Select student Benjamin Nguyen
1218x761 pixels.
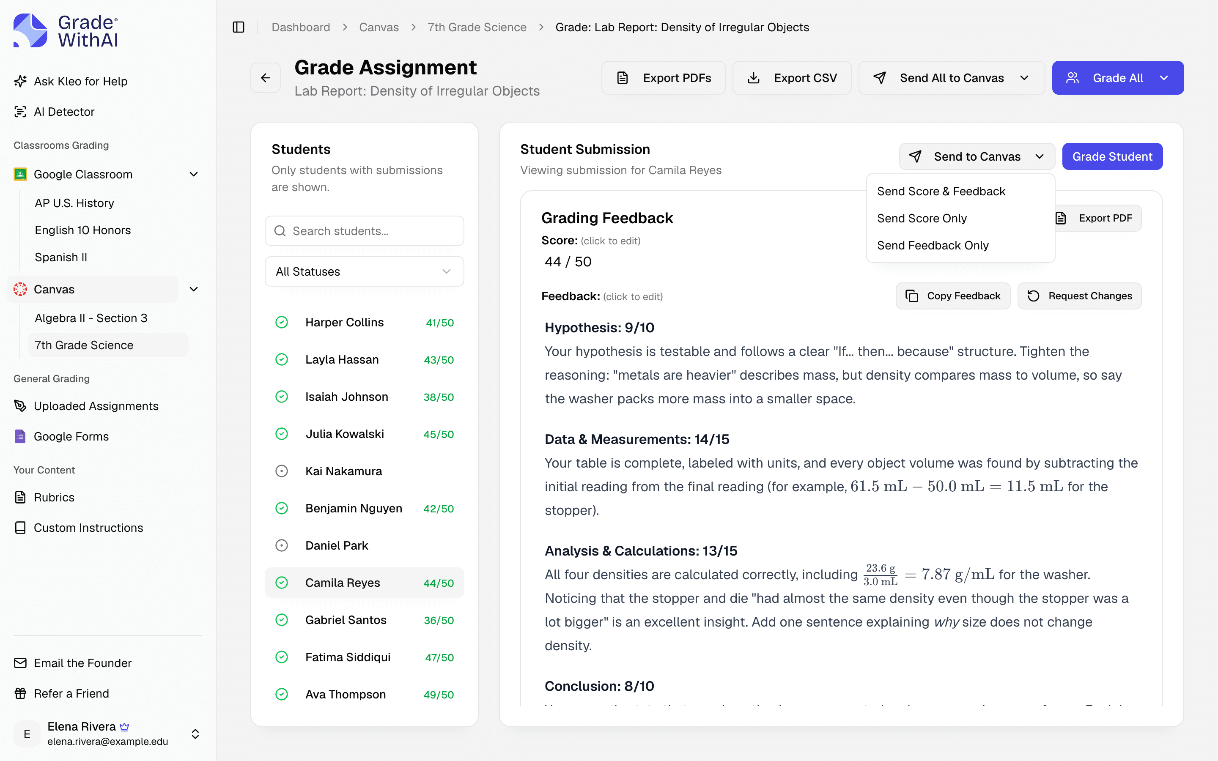pyautogui.click(x=365, y=508)
